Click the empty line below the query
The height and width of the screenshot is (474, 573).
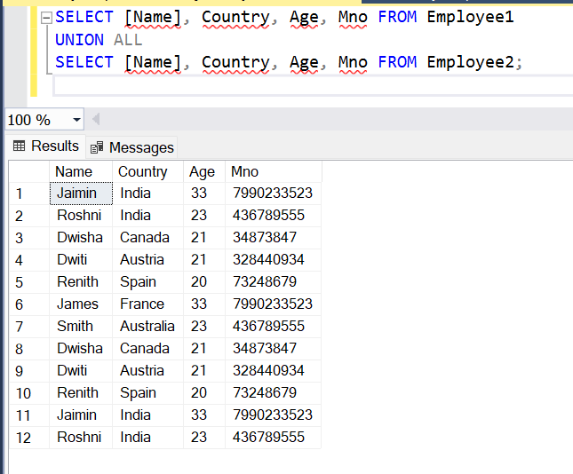(313, 86)
